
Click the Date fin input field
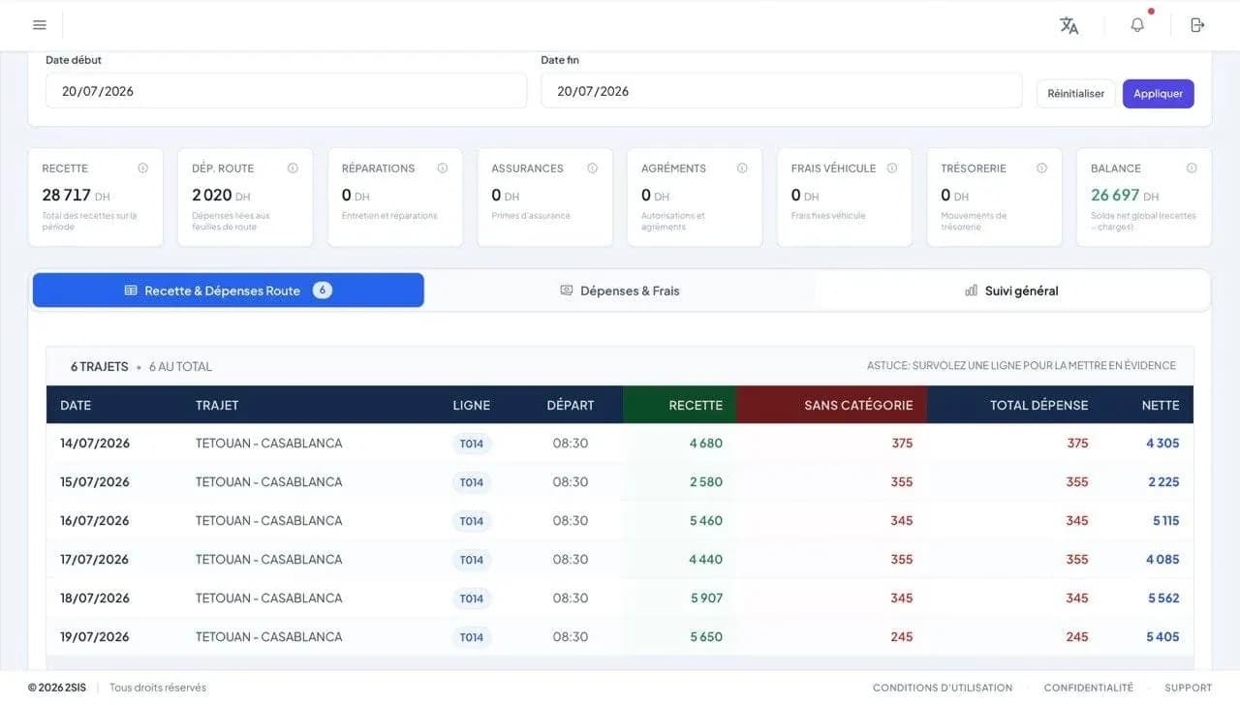coord(781,91)
